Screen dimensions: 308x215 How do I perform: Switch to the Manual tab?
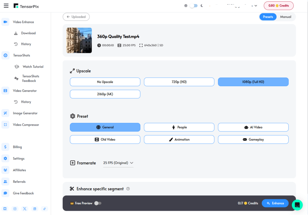tap(286, 17)
